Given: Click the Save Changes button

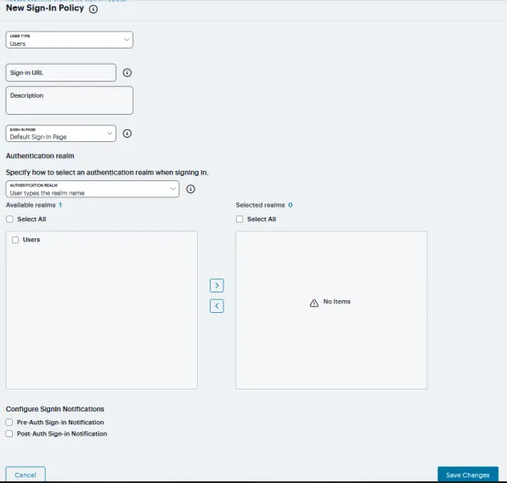Looking at the screenshot, I should point(468,474).
